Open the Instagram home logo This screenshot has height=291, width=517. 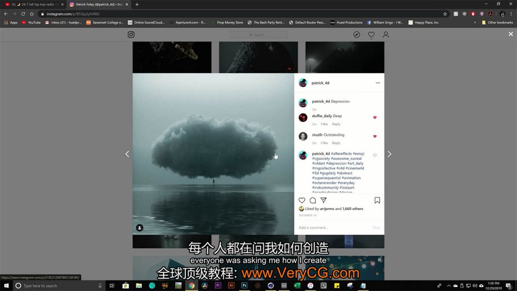click(x=131, y=35)
